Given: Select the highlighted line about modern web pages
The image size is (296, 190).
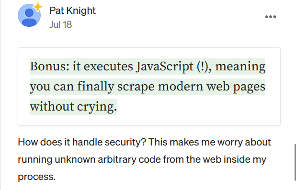Looking at the screenshot, I should coord(148,87).
